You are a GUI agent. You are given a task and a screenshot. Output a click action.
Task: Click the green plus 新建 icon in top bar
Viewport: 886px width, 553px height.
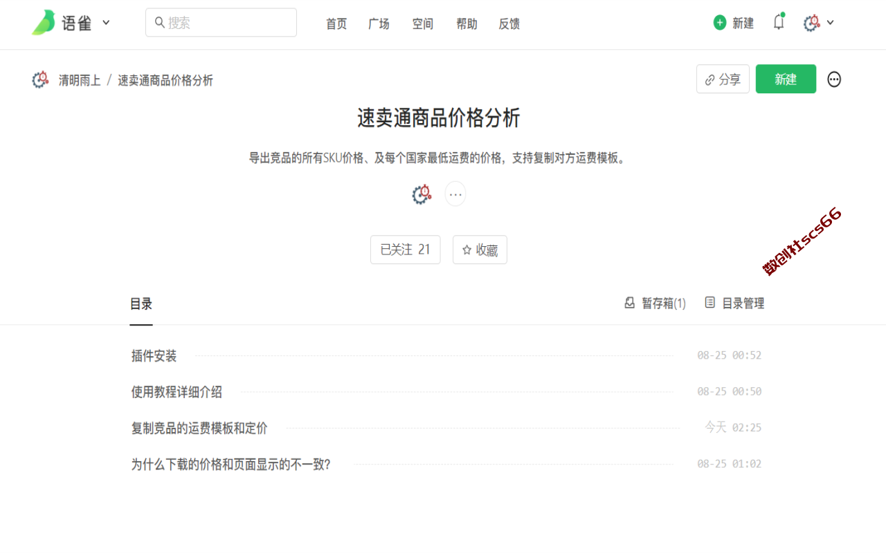(720, 23)
